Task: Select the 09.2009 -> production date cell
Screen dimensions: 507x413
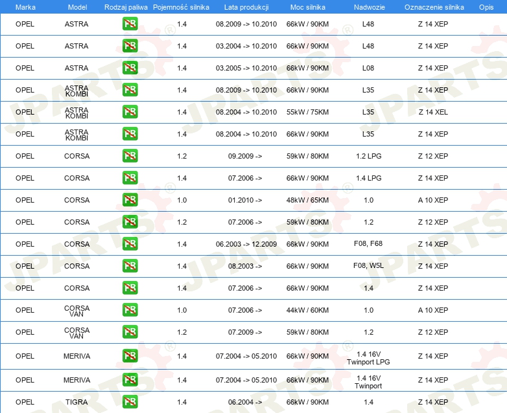Action: click(x=245, y=156)
